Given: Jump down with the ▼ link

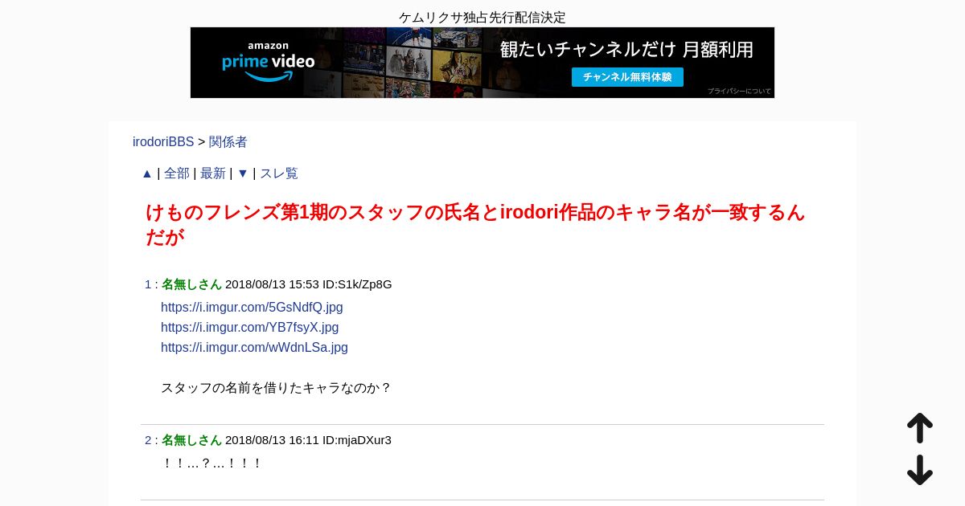Looking at the screenshot, I should tap(243, 173).
